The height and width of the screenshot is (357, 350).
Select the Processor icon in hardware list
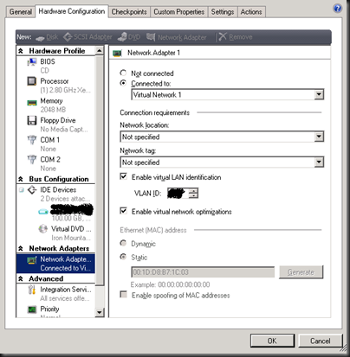coord(32,81)
